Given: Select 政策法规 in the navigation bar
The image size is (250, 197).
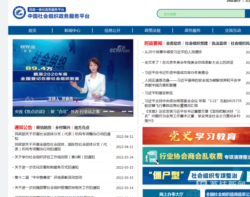Looking at the screenshot, I should [152, 30].
